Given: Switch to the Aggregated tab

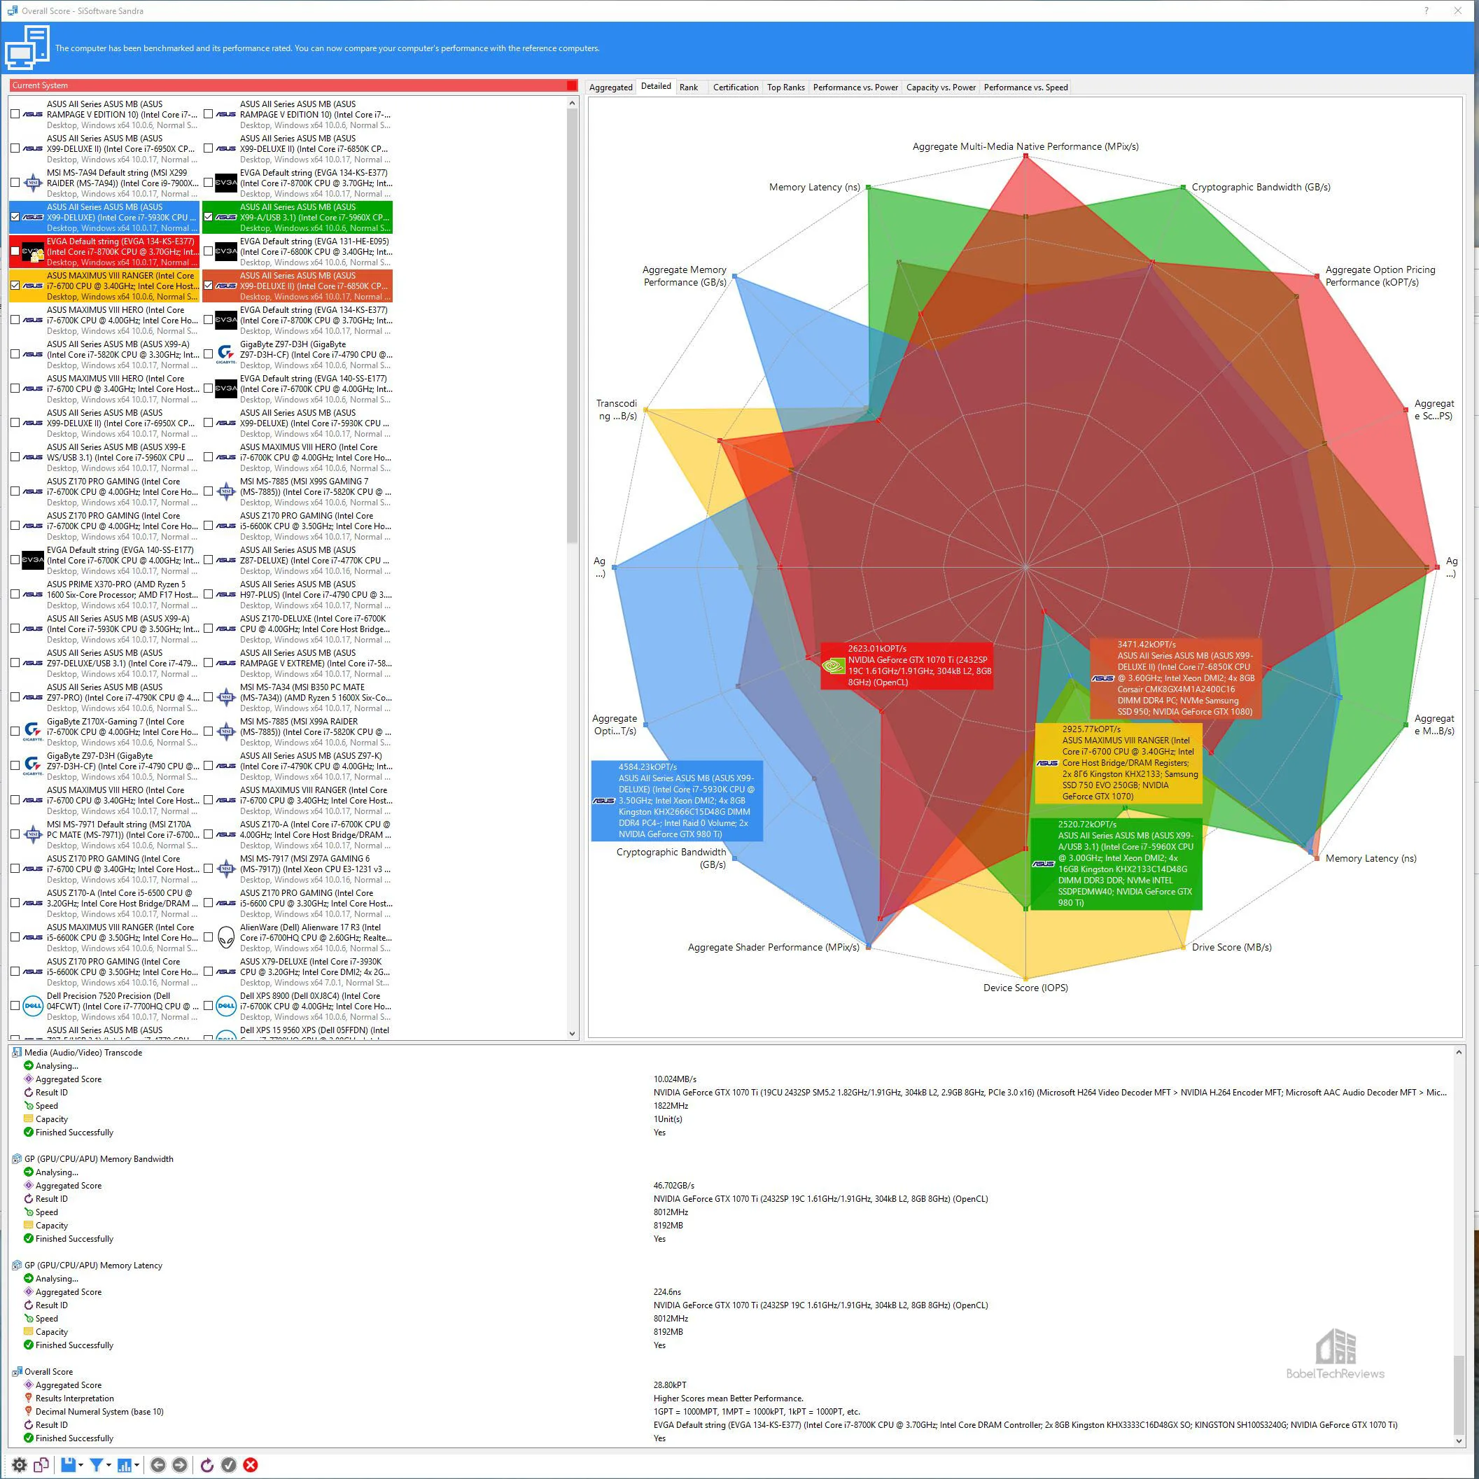Looking at the screenshot, I should point(611,87).
